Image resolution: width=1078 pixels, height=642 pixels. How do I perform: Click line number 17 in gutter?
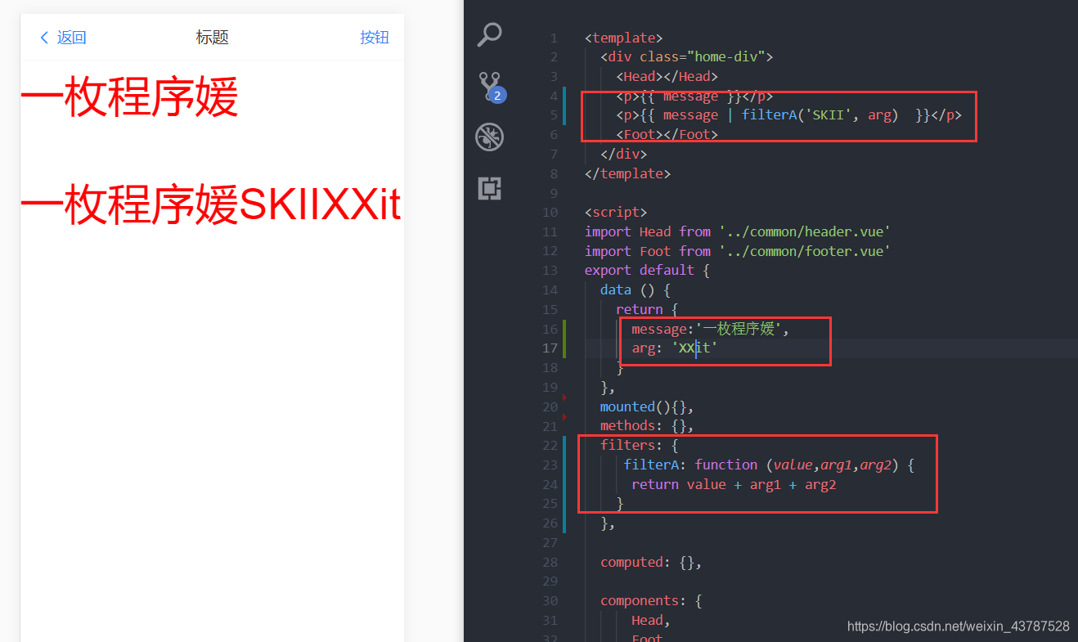(550, 348)
